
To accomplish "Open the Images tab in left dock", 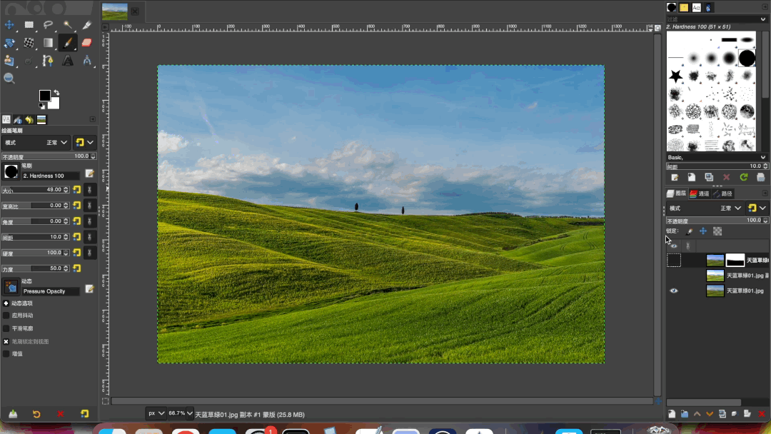I will pos(41,119).
